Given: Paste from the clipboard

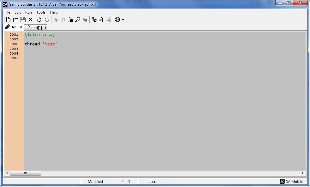Looking at the screenshot, I should coord(70,19).
